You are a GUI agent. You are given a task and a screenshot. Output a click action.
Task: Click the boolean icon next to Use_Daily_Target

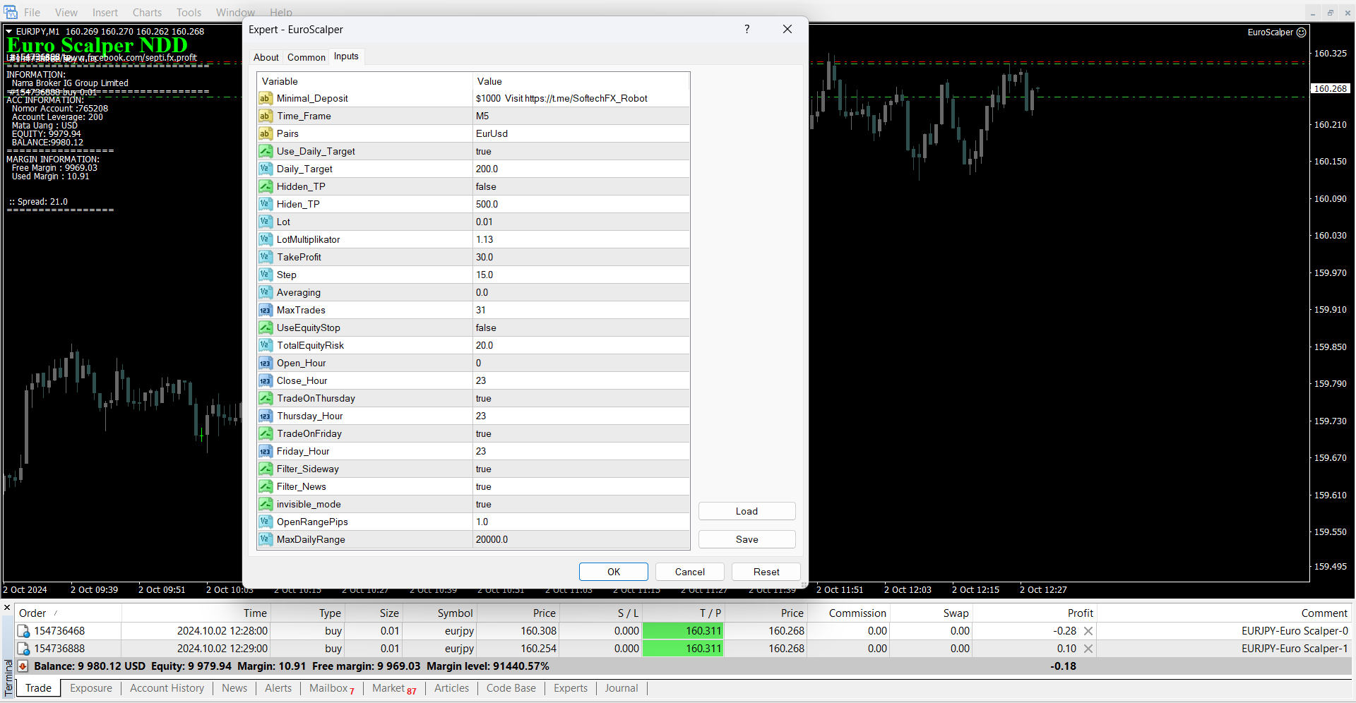tap(265, 152)
